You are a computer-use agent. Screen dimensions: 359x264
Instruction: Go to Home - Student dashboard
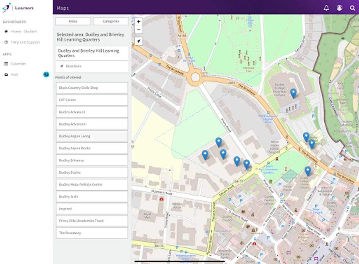pos(24,31)
